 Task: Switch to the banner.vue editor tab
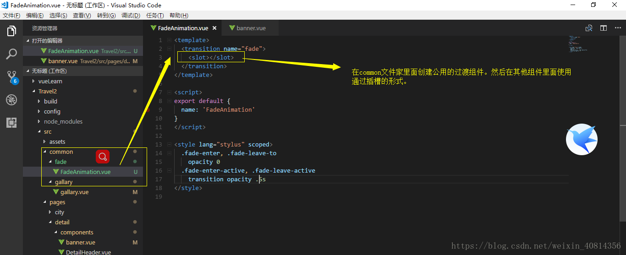[x=251, y=28]
